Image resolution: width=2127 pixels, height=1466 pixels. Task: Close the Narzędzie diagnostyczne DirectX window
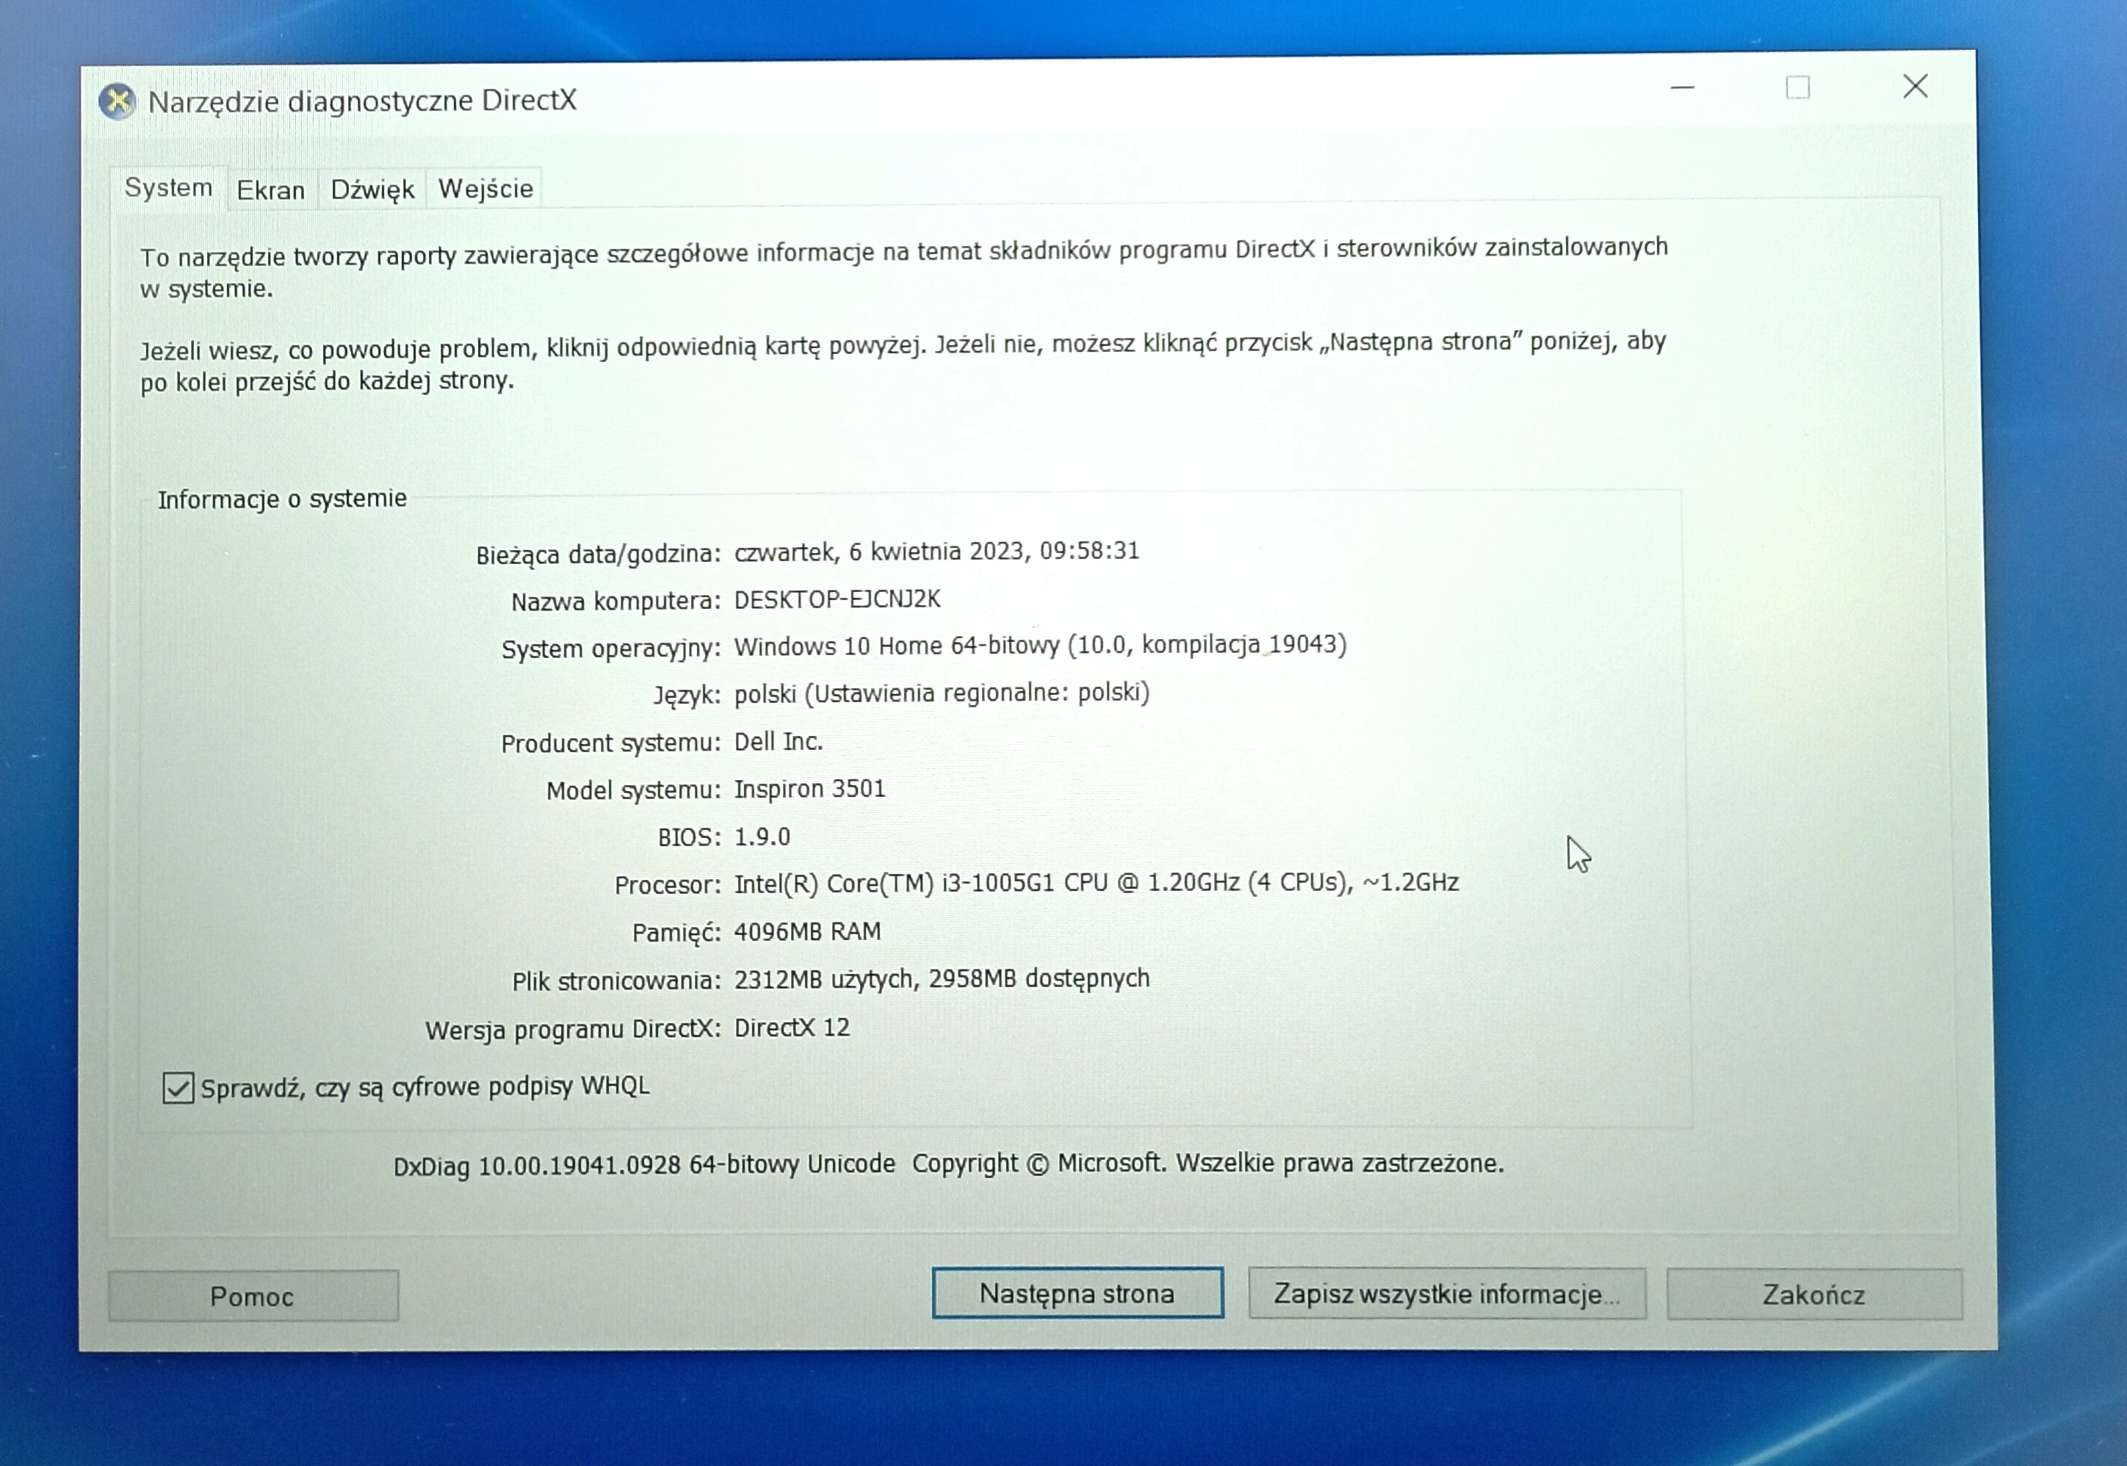(1915, 87)
